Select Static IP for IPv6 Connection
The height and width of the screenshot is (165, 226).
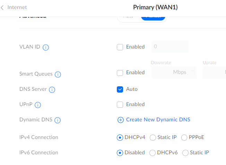pyautogui.click(x=185, y=153)
